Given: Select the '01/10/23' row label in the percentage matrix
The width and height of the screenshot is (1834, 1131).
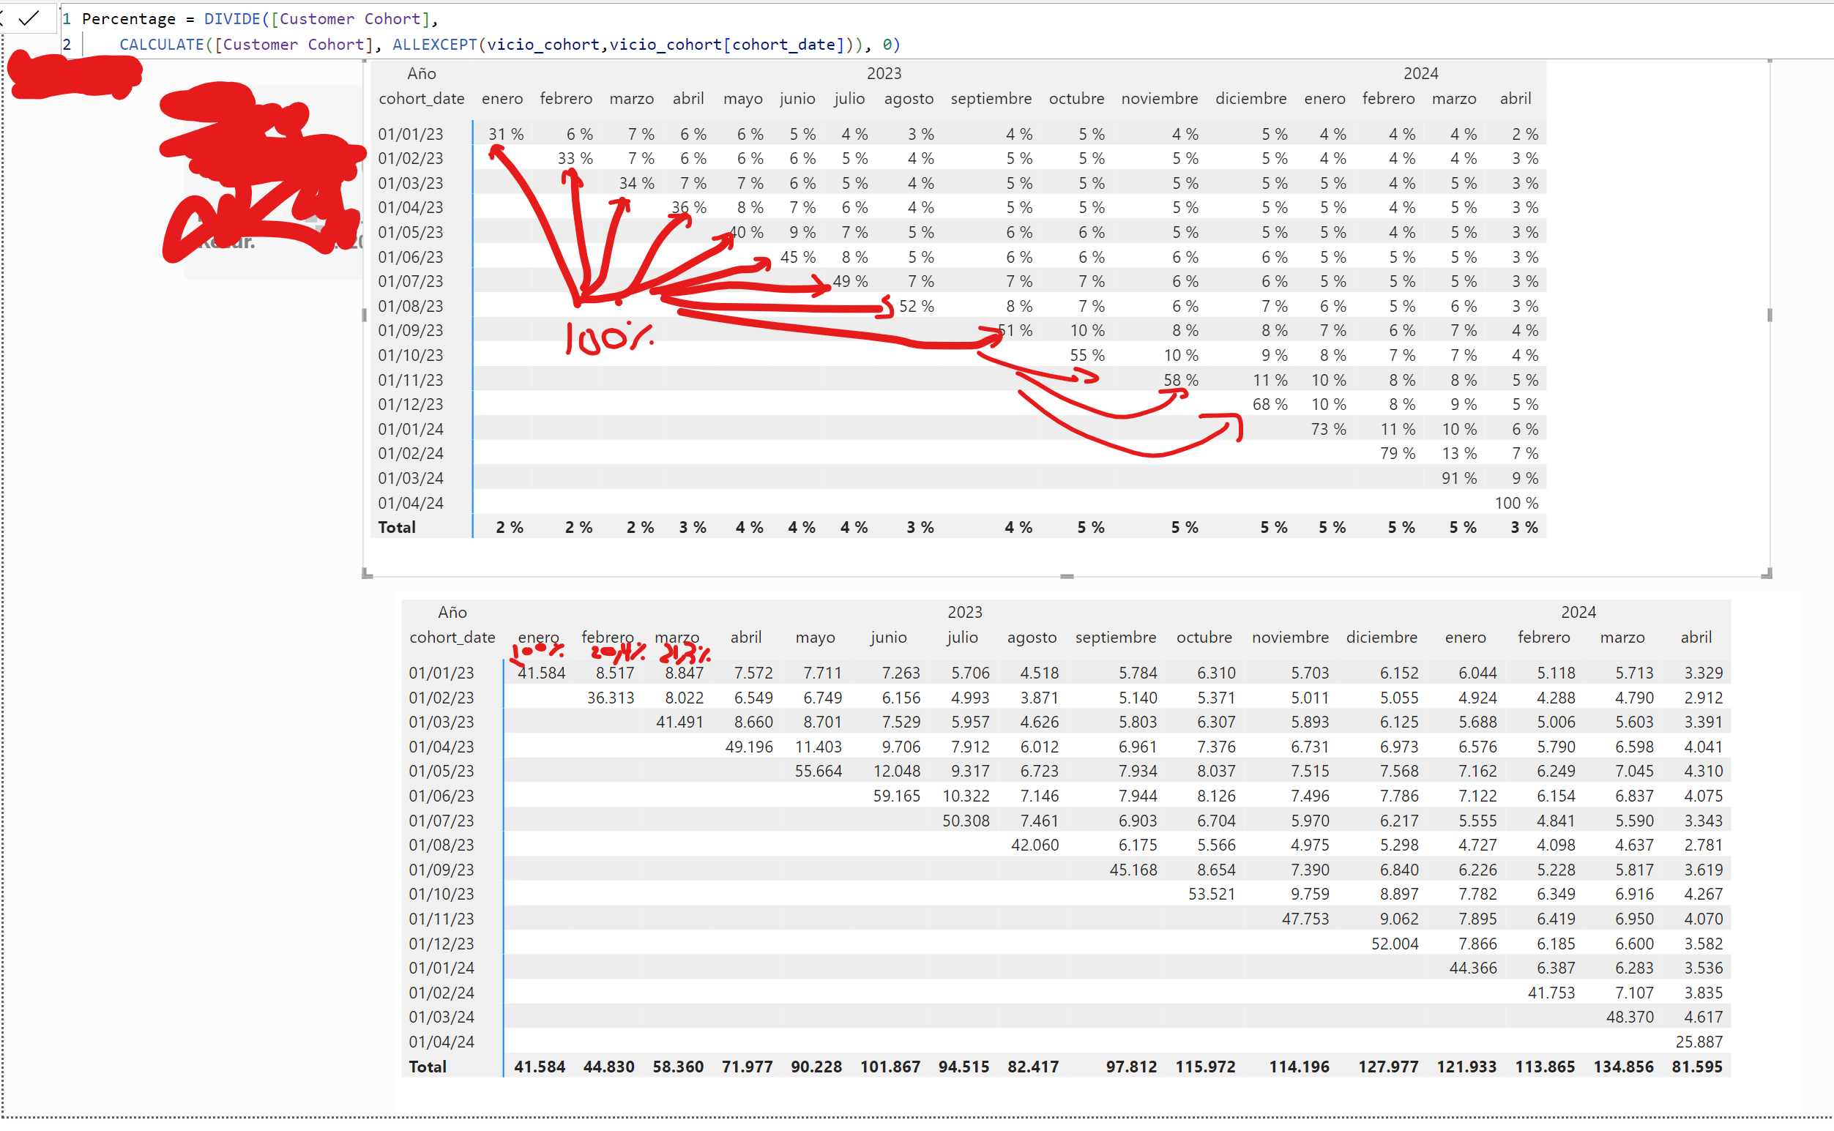Looking at the screenshot, I should click(x=410, y=355).
